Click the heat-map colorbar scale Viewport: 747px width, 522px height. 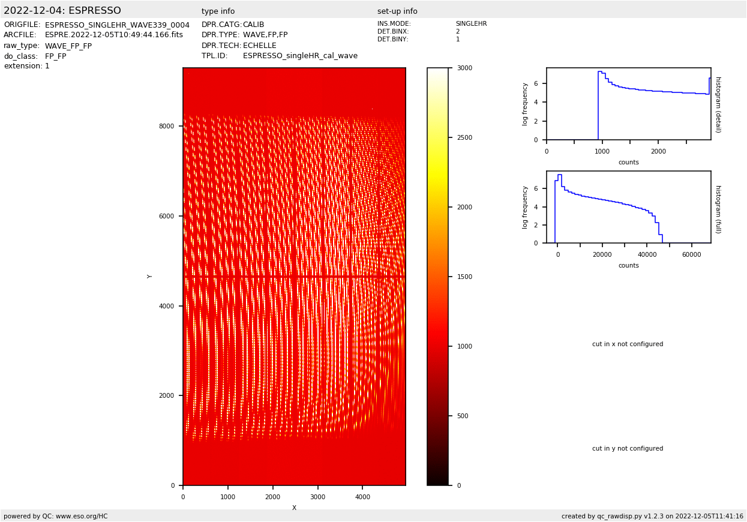pyautogui.click(x=437, y=277)
